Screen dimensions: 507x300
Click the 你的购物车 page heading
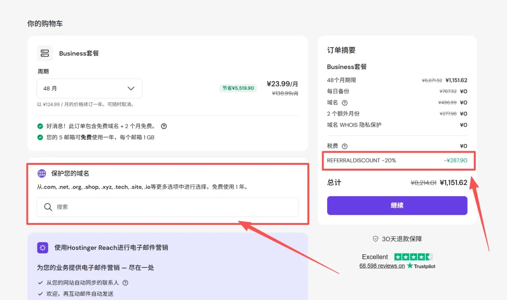click(45, 24)
